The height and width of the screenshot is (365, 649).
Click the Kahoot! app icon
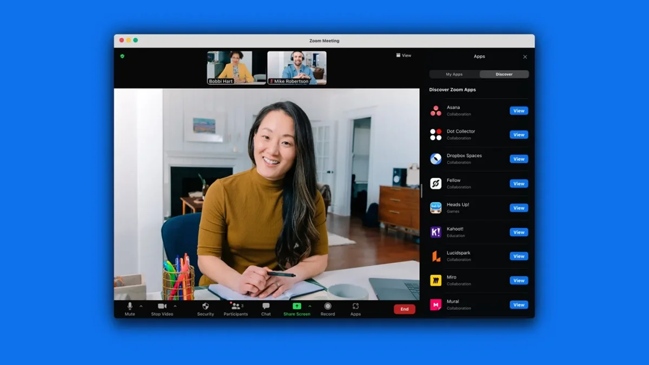(436, 232)
